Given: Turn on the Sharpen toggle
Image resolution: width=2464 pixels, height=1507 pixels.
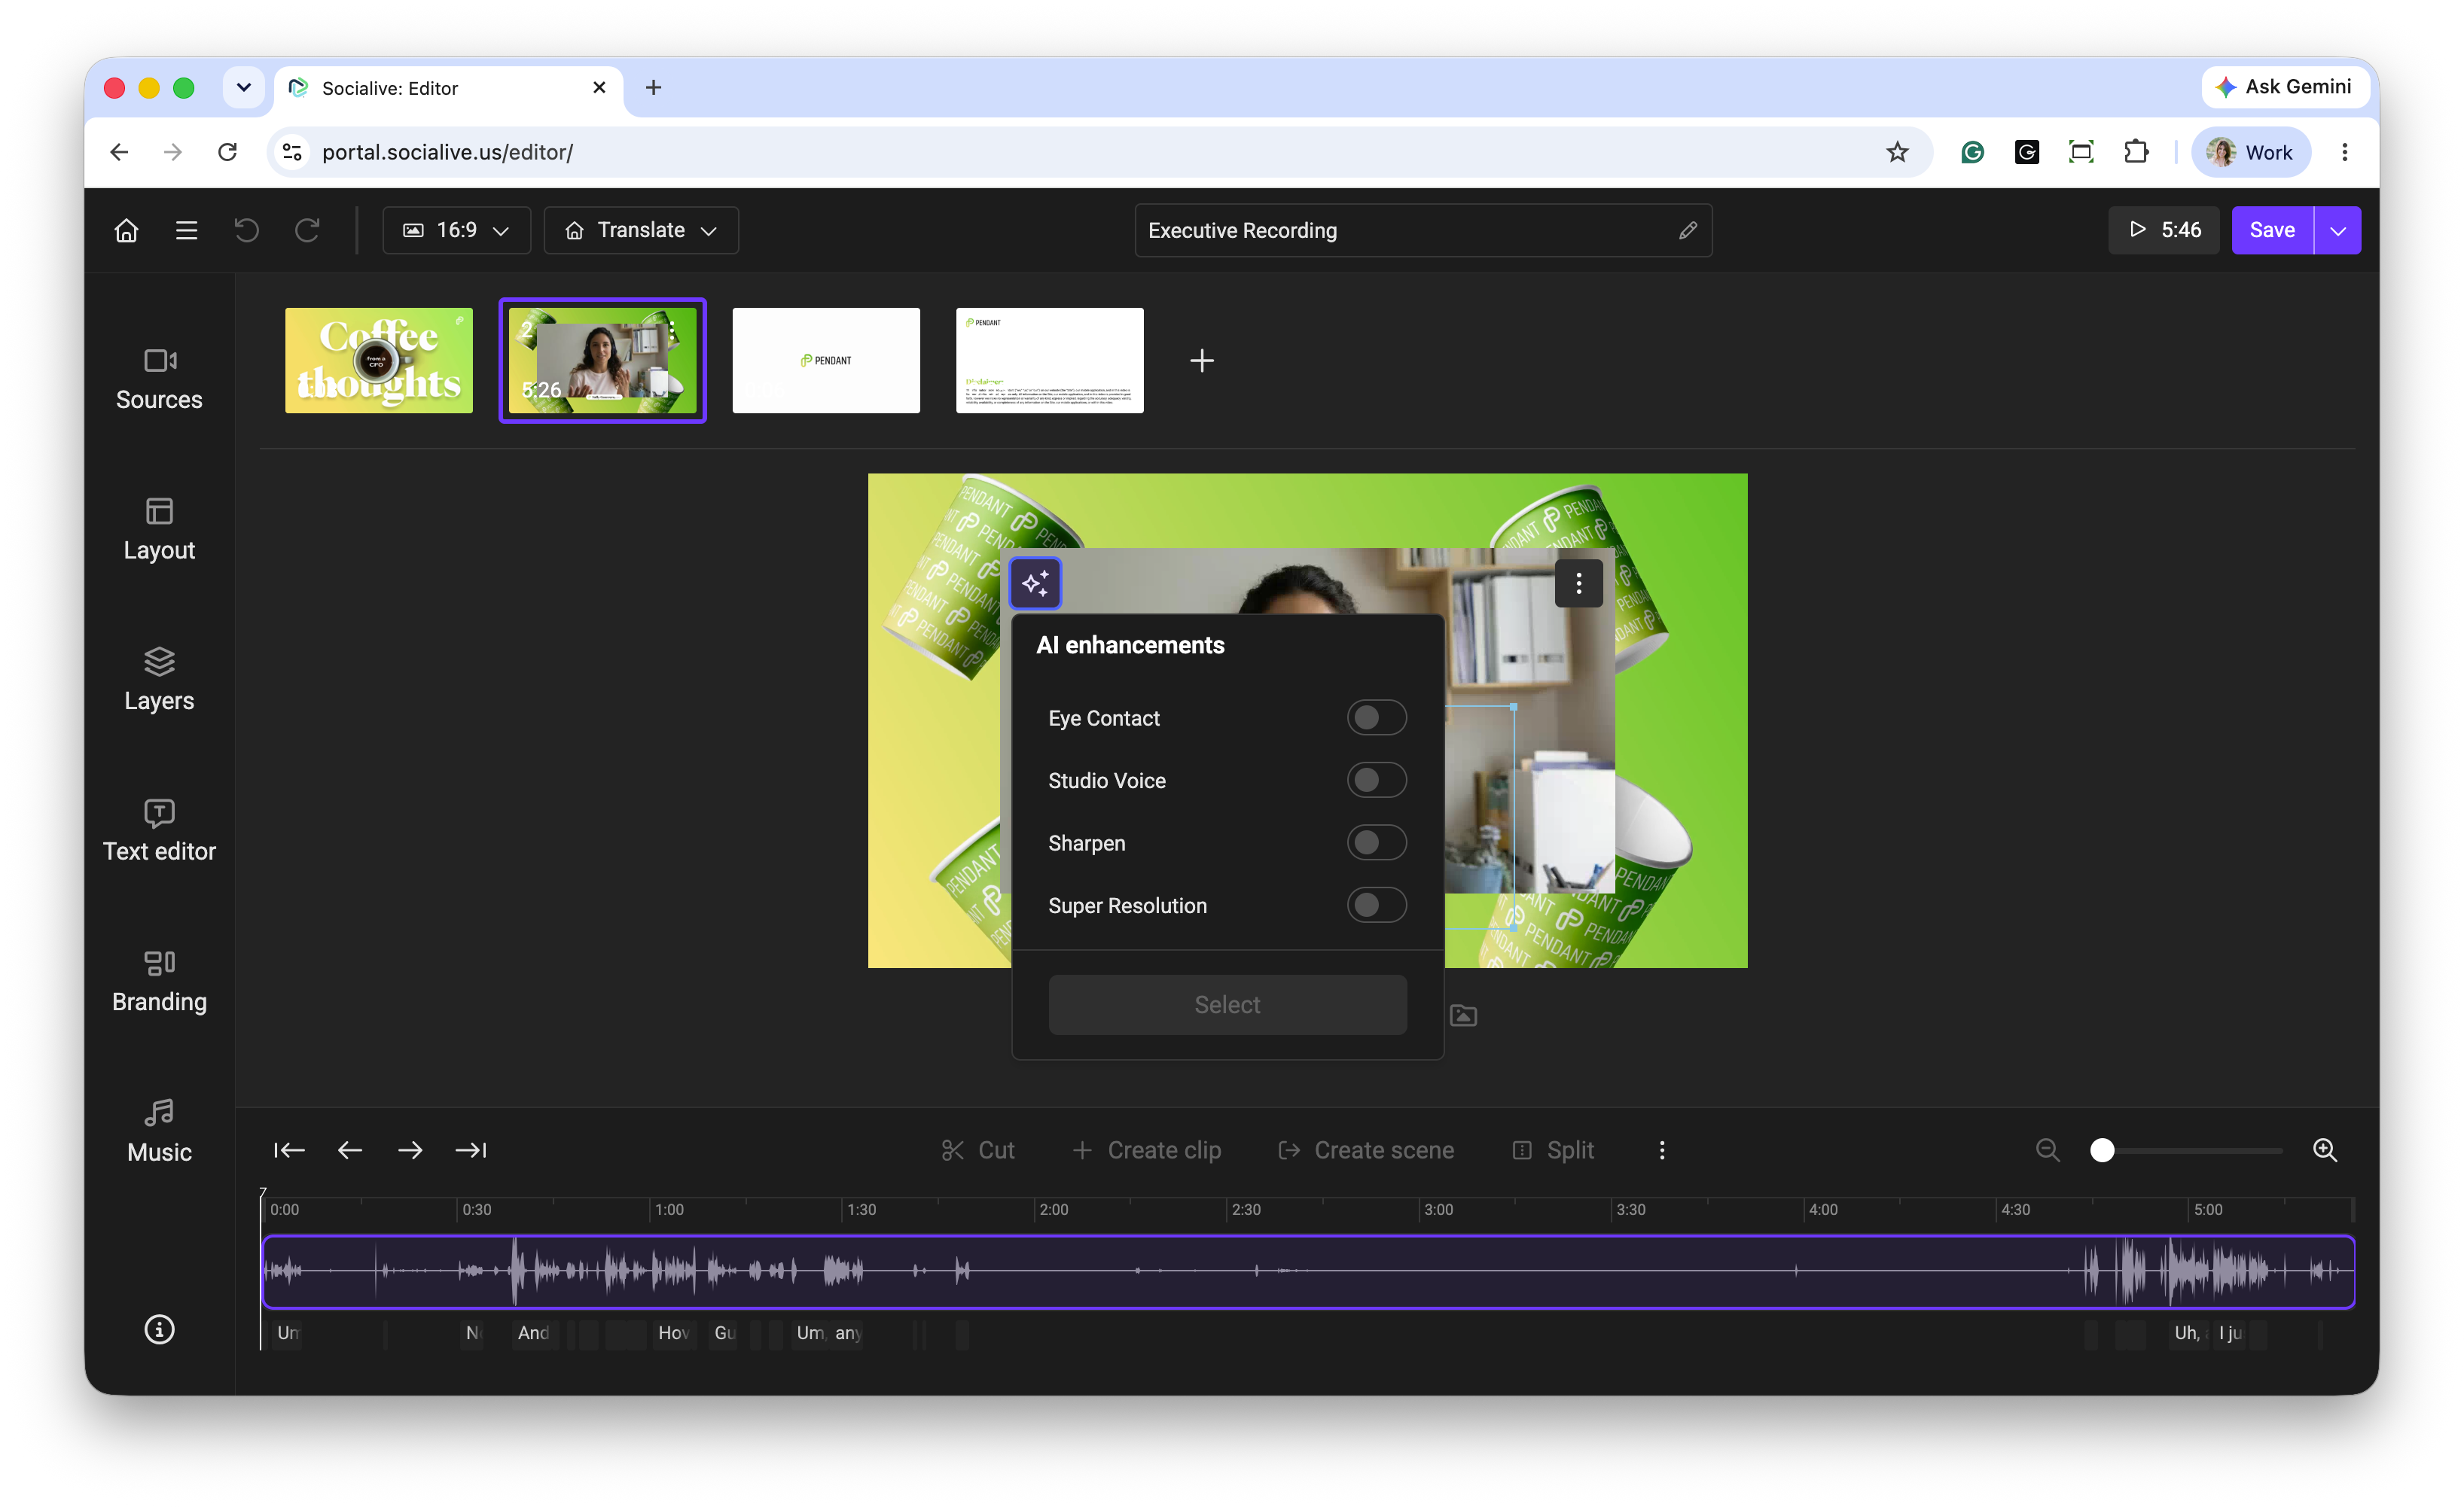Looking at the screenshot, I should pos(1376,842).
